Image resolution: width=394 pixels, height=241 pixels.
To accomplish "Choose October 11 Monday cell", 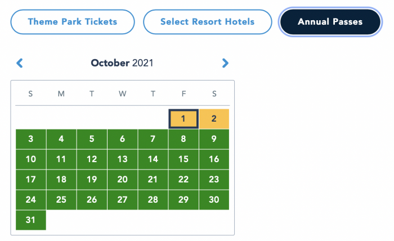I will [61, 159].
